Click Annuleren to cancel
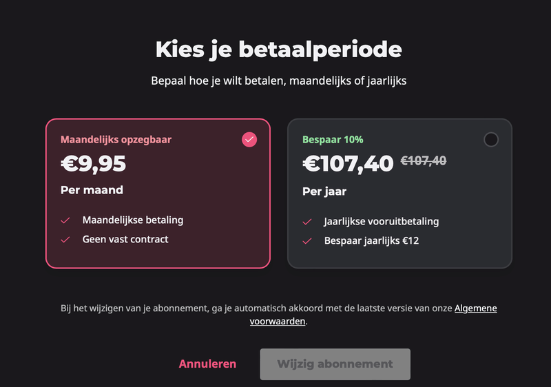551x387 pixels. [x=207, y=364]
